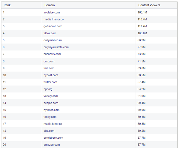Open gofundme.com domain link
Screen dimensions: 180x151
tap(53, 26)
